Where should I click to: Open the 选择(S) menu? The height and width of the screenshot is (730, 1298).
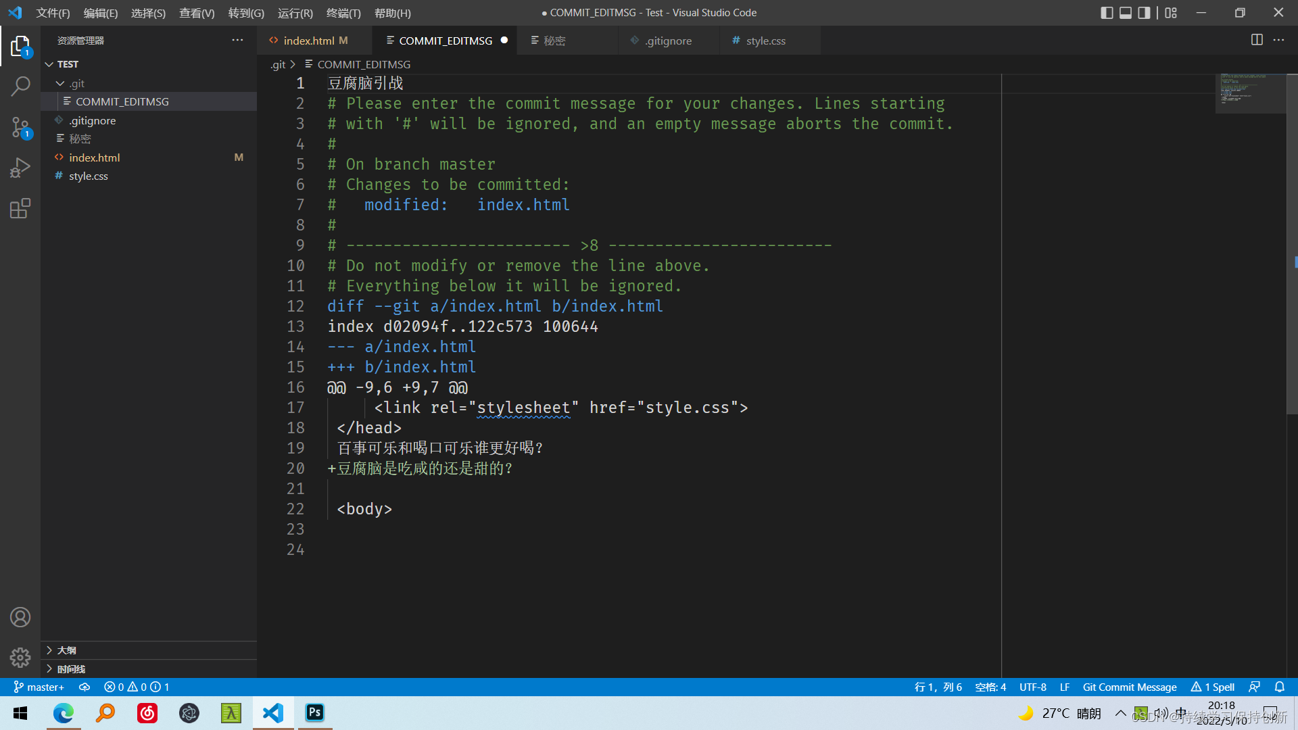tap(148, 13)
